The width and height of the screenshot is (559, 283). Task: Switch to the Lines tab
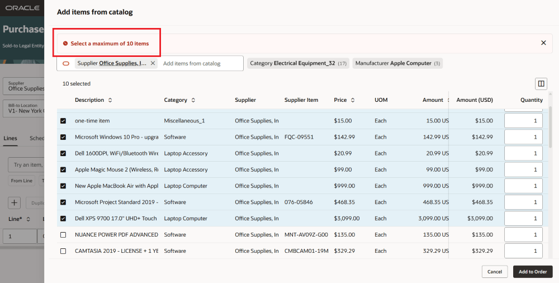coord(10,138)
